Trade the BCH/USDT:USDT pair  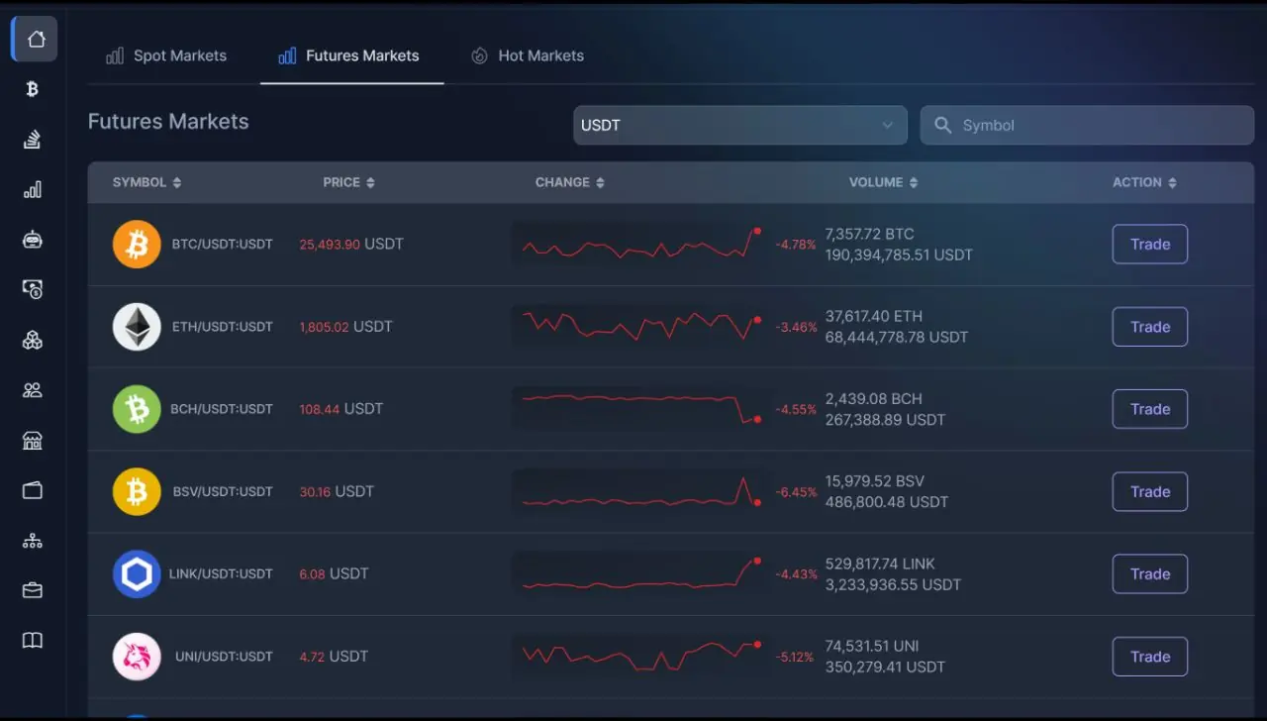point(1150,409)
